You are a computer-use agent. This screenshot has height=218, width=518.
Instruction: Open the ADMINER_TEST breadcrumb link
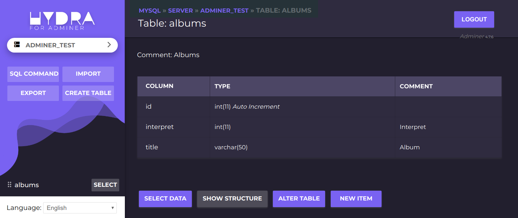[224, 10]
